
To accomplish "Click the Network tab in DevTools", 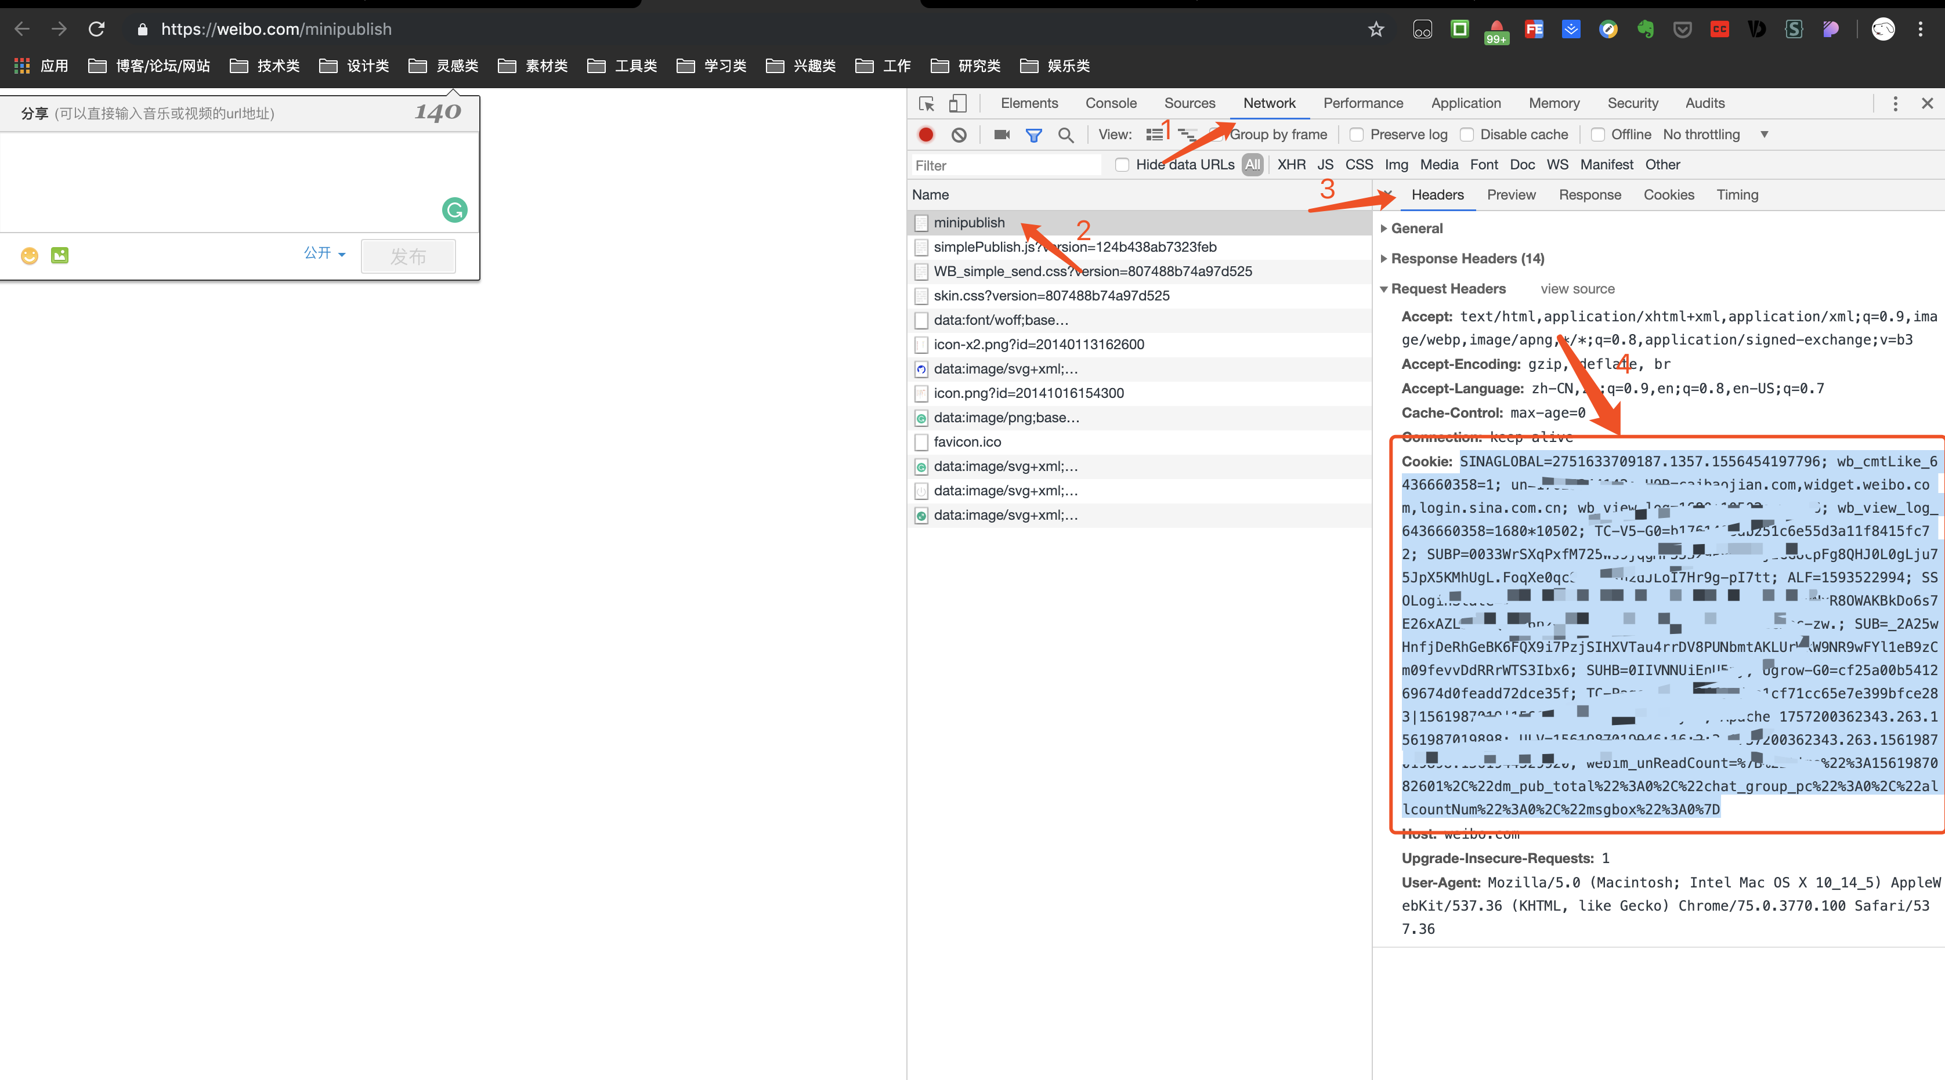I will point(1272,103).
